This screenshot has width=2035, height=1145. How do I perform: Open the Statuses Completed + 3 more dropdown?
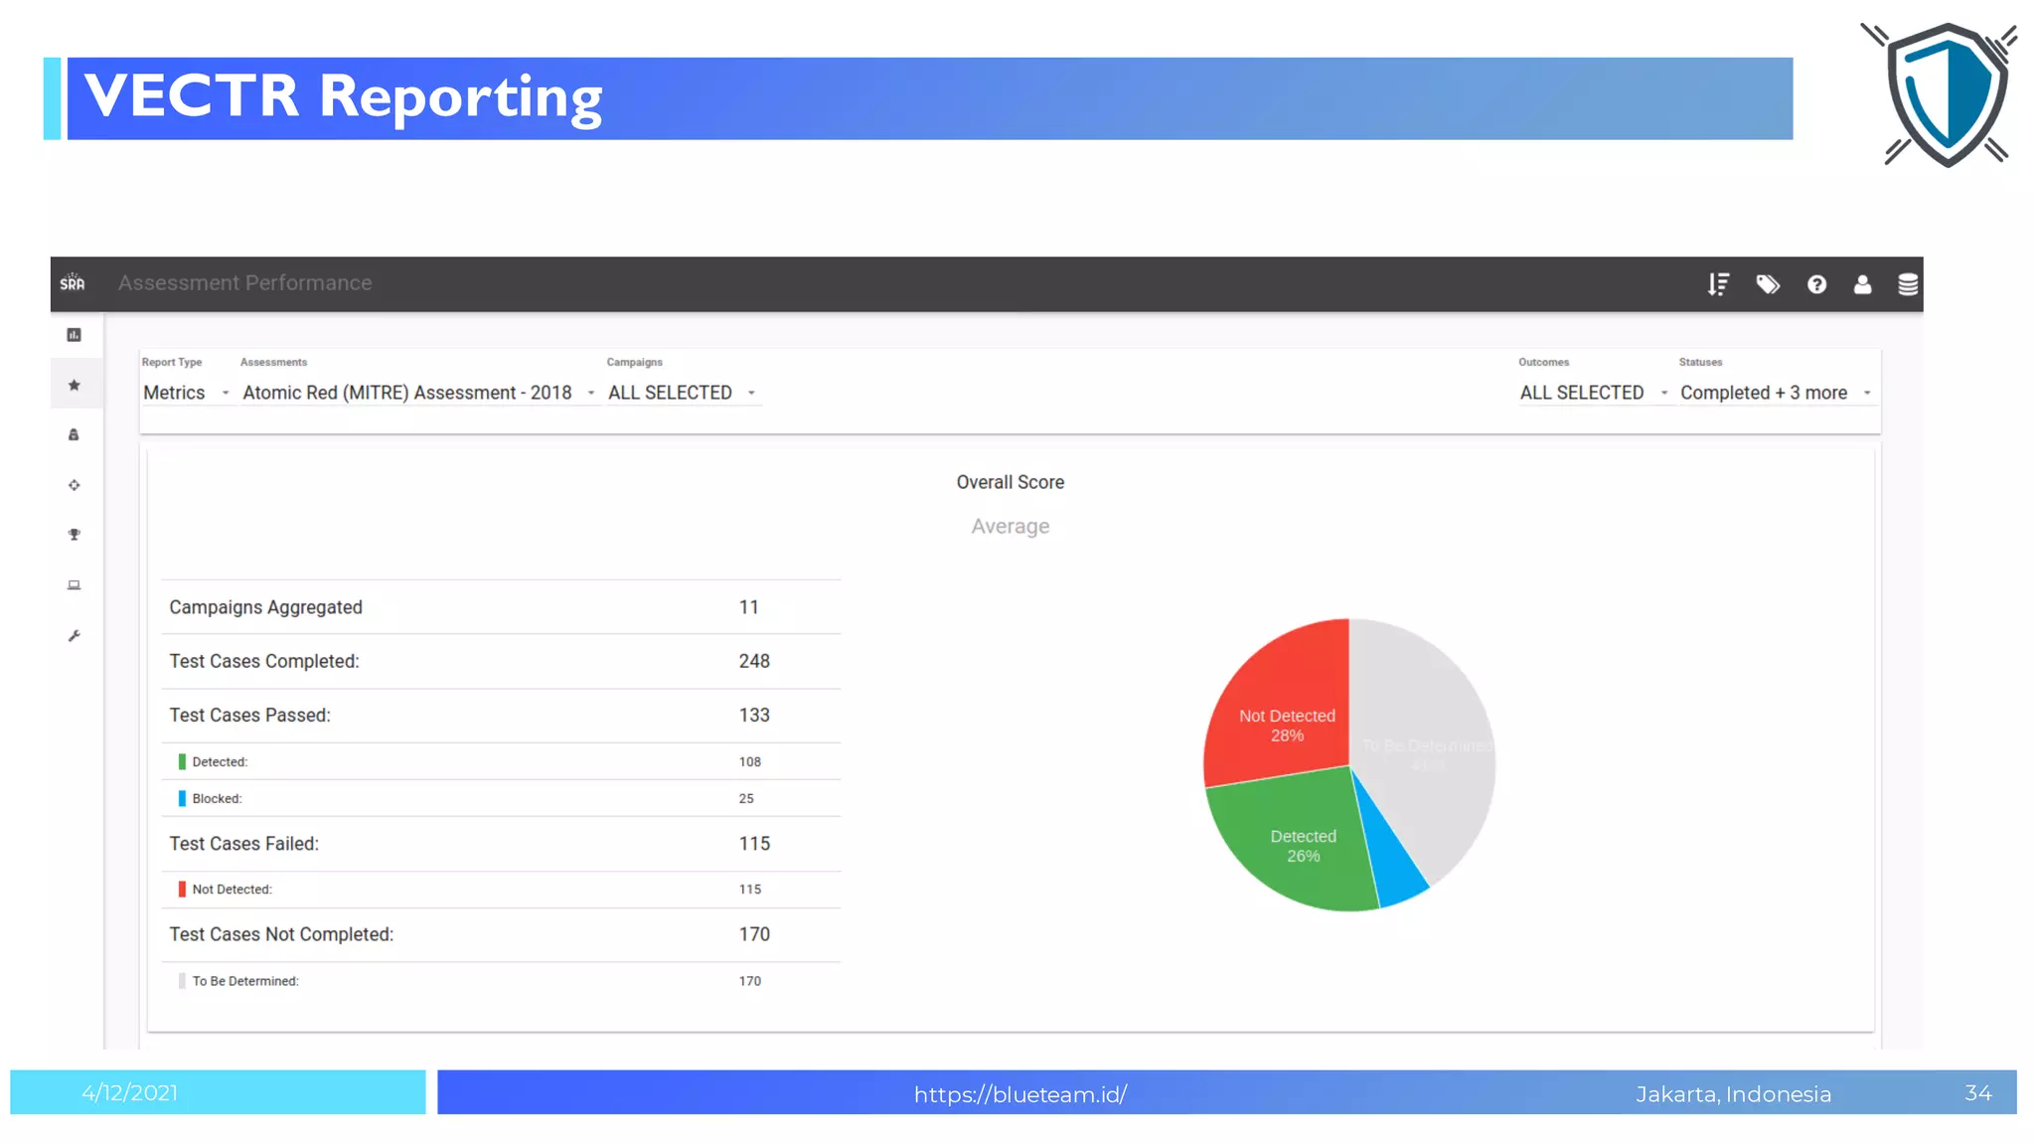(x=1775, y=393)
